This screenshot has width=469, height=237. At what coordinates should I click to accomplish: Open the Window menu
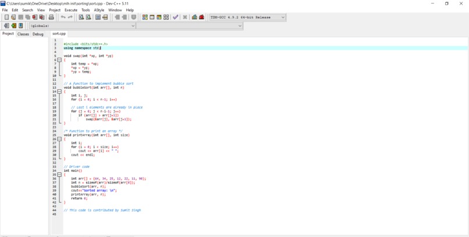pos(115,10)
